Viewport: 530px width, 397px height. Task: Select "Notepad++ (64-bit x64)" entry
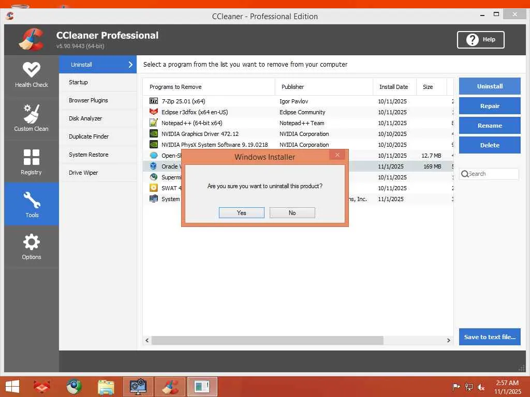coord(192,123)
